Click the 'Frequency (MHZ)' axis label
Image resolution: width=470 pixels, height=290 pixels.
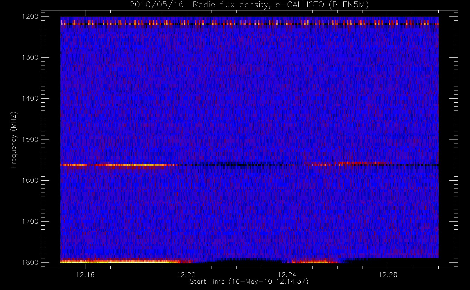click(14, 140)
